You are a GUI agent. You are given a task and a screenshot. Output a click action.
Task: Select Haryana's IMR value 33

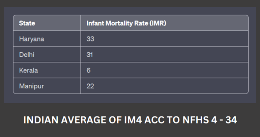(90, 39)
